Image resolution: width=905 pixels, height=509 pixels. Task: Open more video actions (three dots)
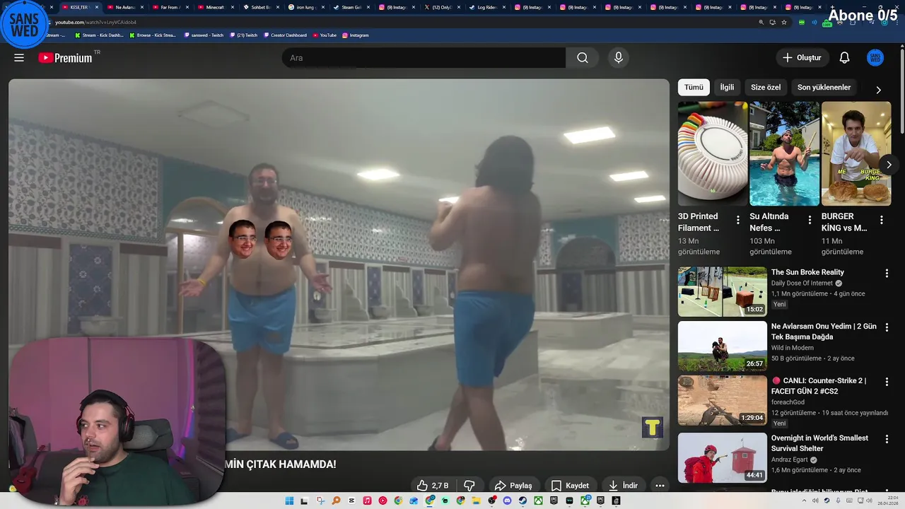coord(660,486)
